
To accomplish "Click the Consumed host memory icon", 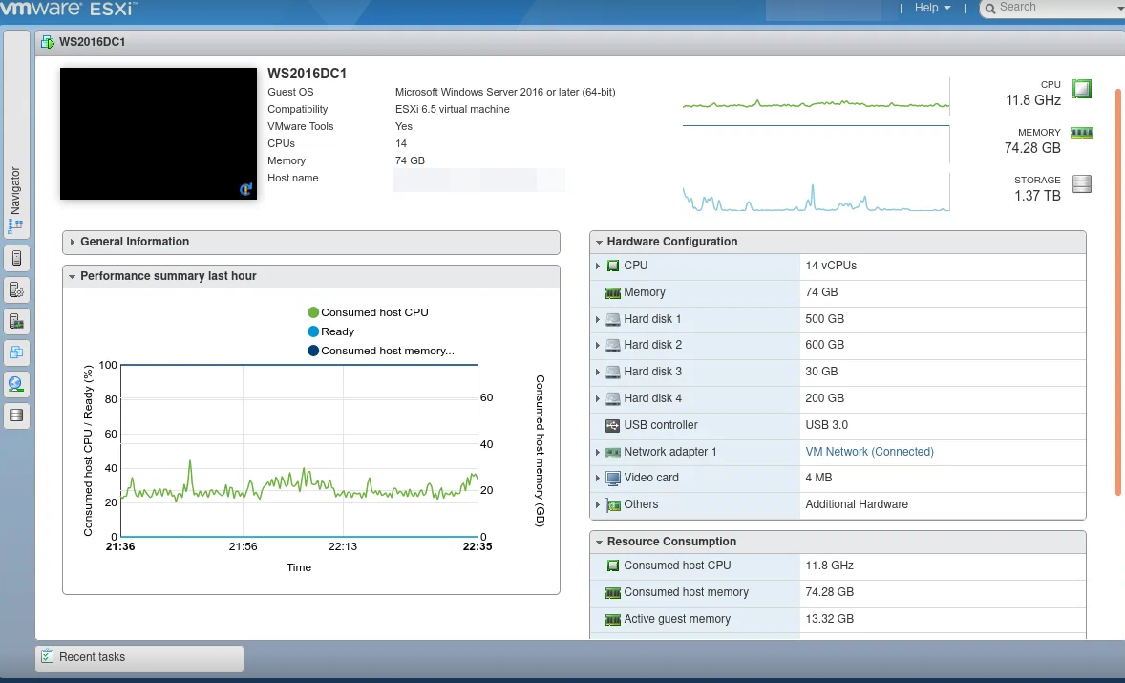I will click(613, 592).
